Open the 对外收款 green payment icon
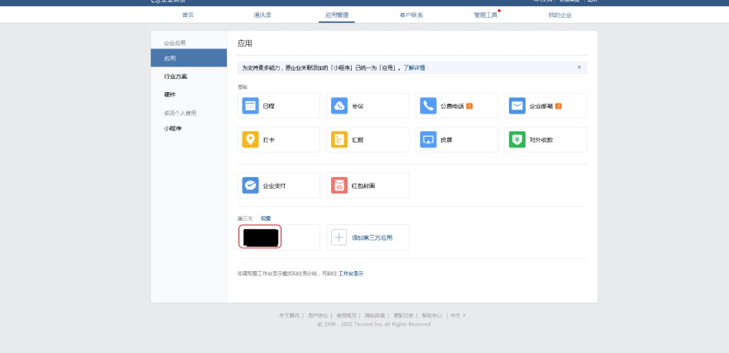This screenshot has width=729, height=353. point(517,140)
